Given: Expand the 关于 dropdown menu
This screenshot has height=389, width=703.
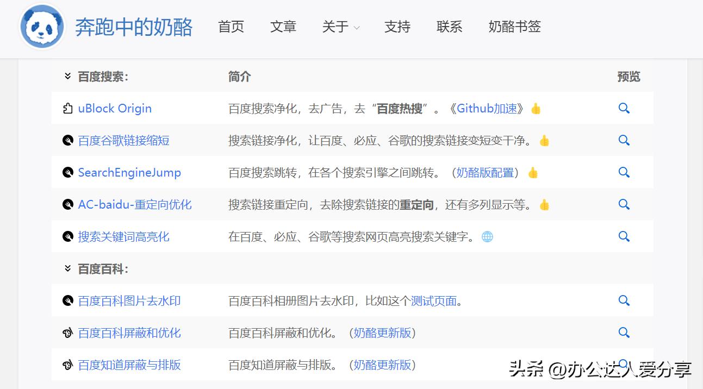Looking at the screenshot, I should (341, 27).
